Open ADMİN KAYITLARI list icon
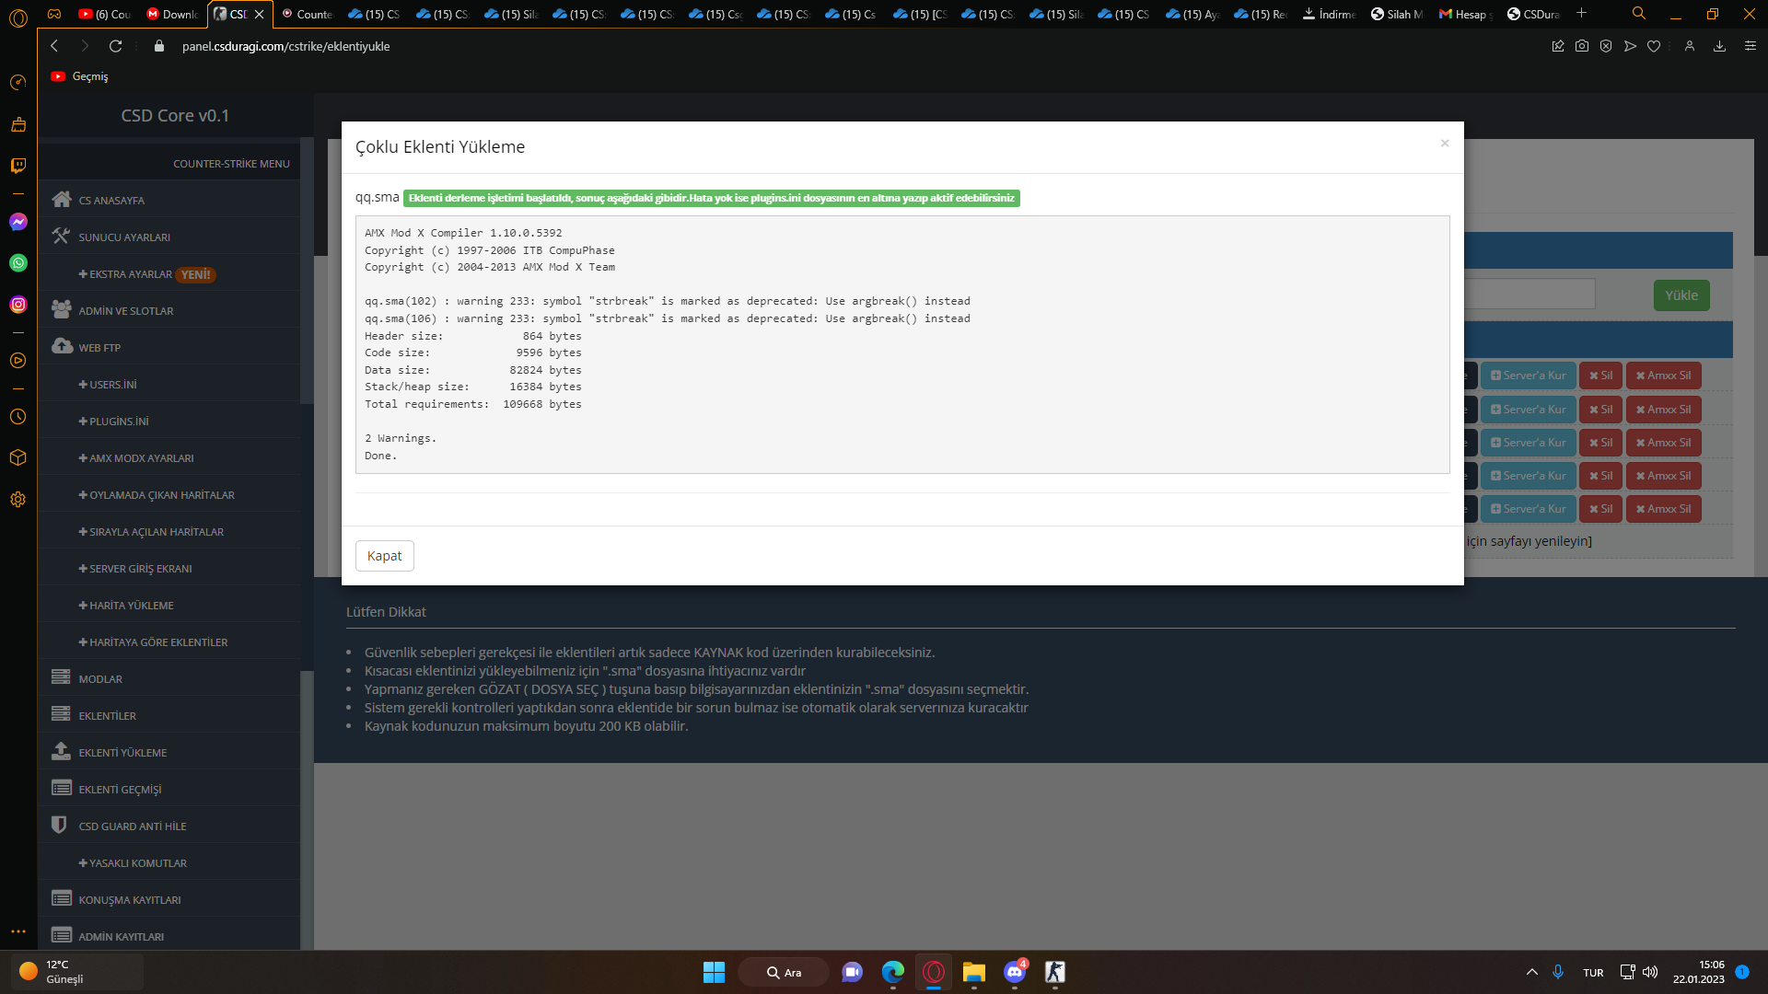Image resolution: width=1768 pixels, height=994 pixels. tap(62, 936)
